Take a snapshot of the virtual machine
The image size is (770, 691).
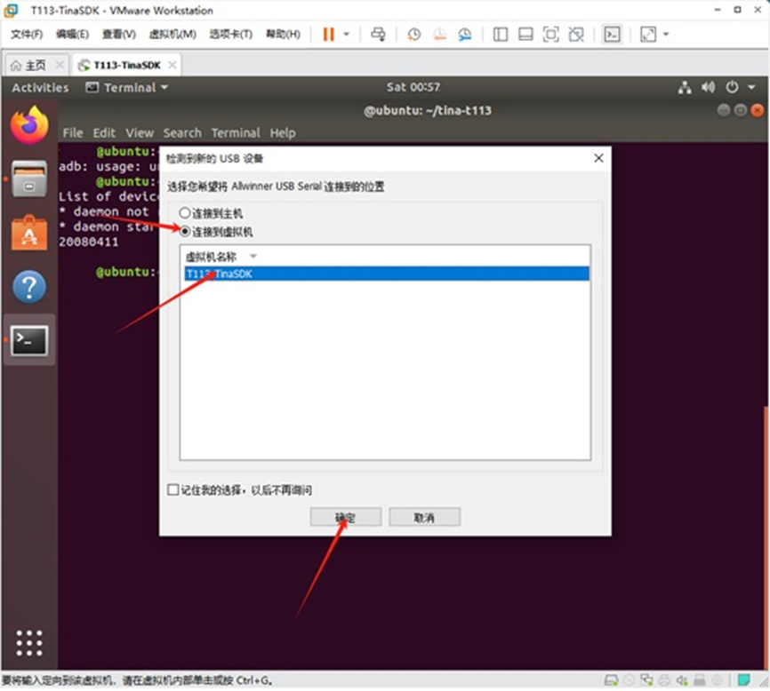point(414,35)
